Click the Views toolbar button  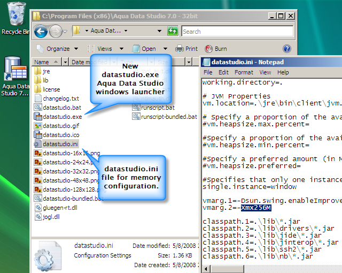100,49
